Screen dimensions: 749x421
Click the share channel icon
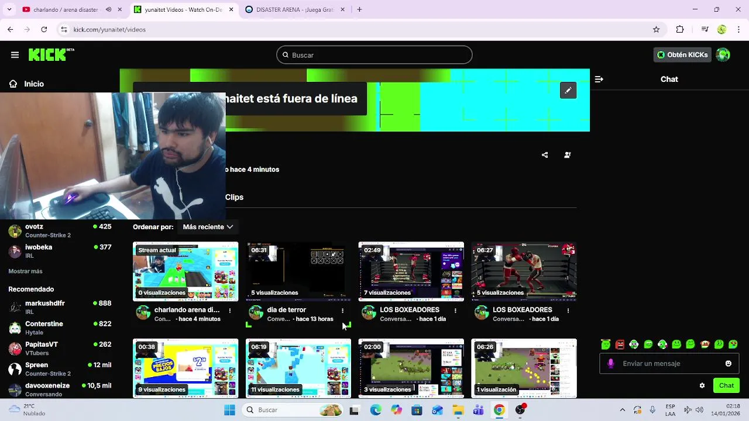tap(545, 155)
